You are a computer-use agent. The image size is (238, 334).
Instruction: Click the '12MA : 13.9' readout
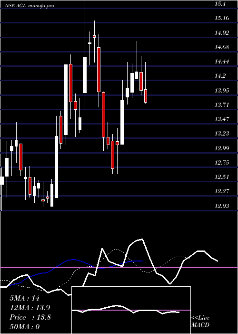[x=30, y=308]
